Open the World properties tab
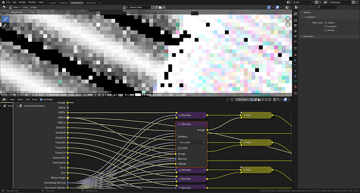This screenshot has width=360, height=193. 295,42
